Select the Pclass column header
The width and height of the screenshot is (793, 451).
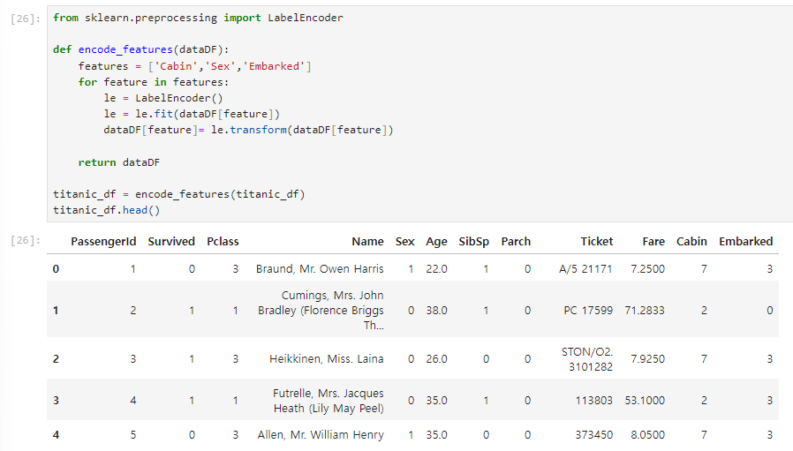click(223, 242)
